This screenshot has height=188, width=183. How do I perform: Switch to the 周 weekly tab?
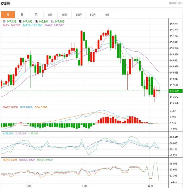click(x=22, y=15)
